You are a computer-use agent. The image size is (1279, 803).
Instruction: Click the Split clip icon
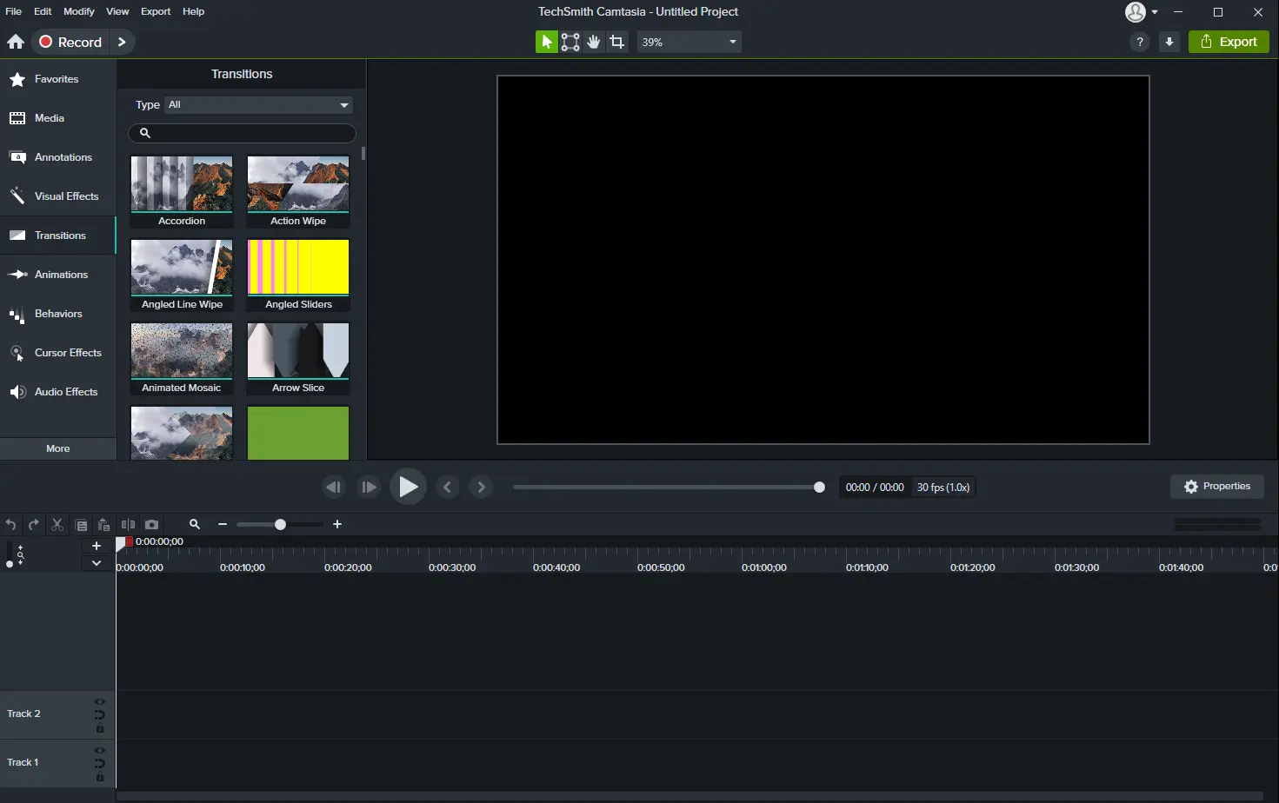[x=128, y=525]
